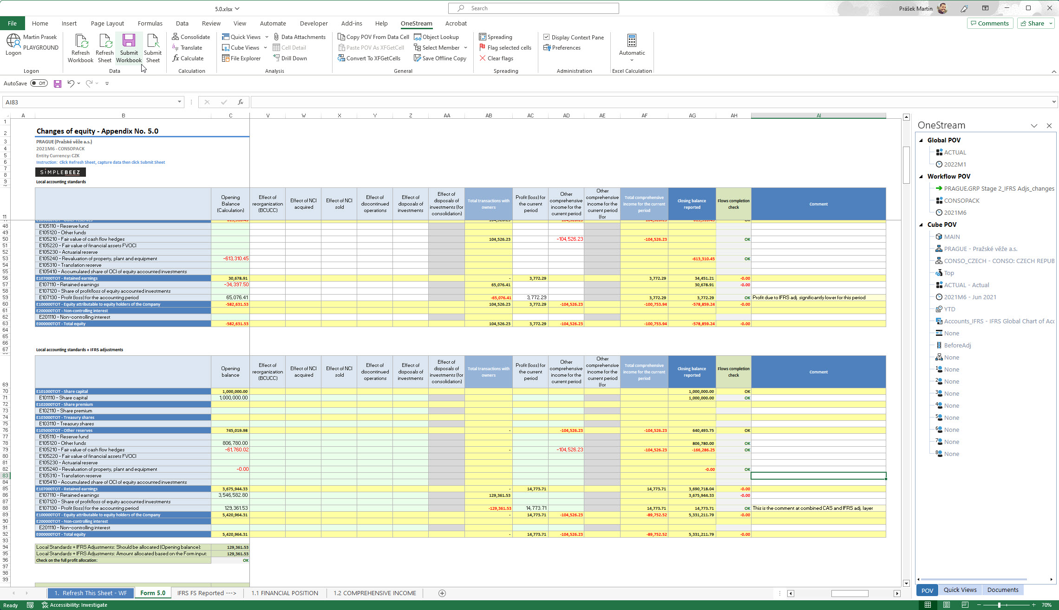Run Consolidate in Calculation group
The height and width of the screenshot is (610, 1059).
click(x=191, y=37)
